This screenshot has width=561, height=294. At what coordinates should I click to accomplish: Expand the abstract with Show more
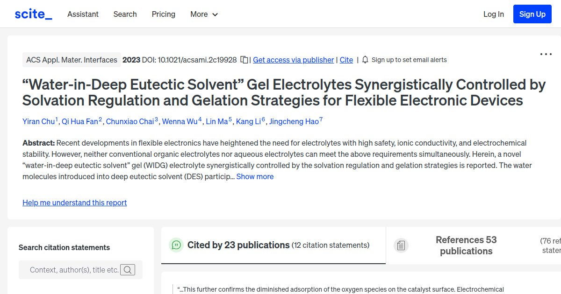tap(255, 176)
